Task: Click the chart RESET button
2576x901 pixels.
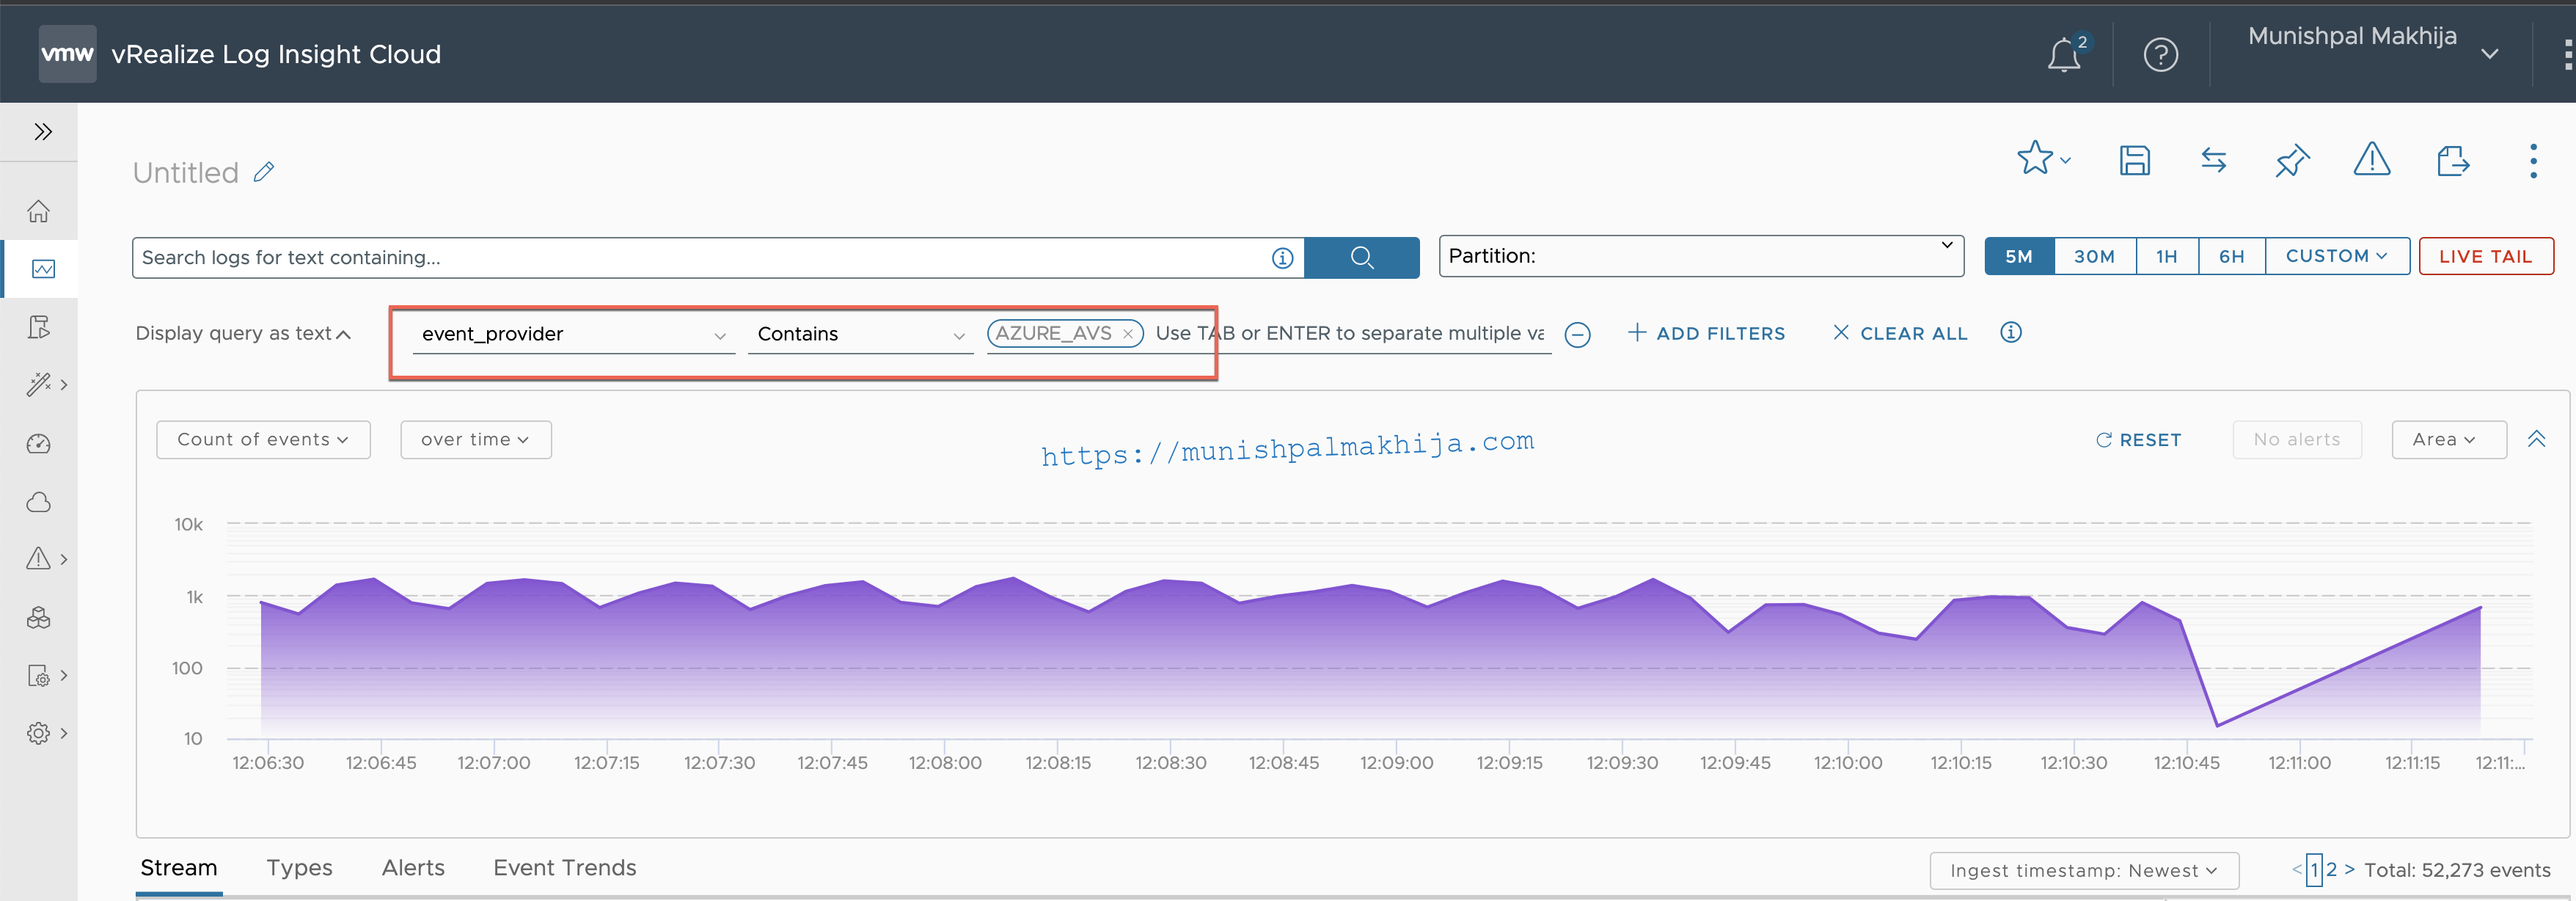Action: coord(2138,440)
